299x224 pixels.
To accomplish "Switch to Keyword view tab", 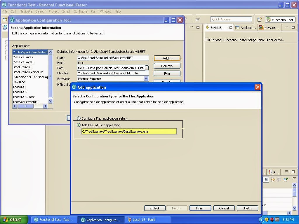I will point(269,28).
